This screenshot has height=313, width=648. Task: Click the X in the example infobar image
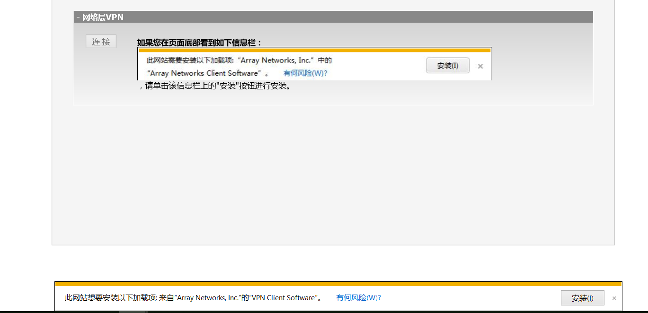(x=480, y=66)
